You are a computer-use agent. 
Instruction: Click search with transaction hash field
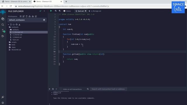click(x=108, y=89)
